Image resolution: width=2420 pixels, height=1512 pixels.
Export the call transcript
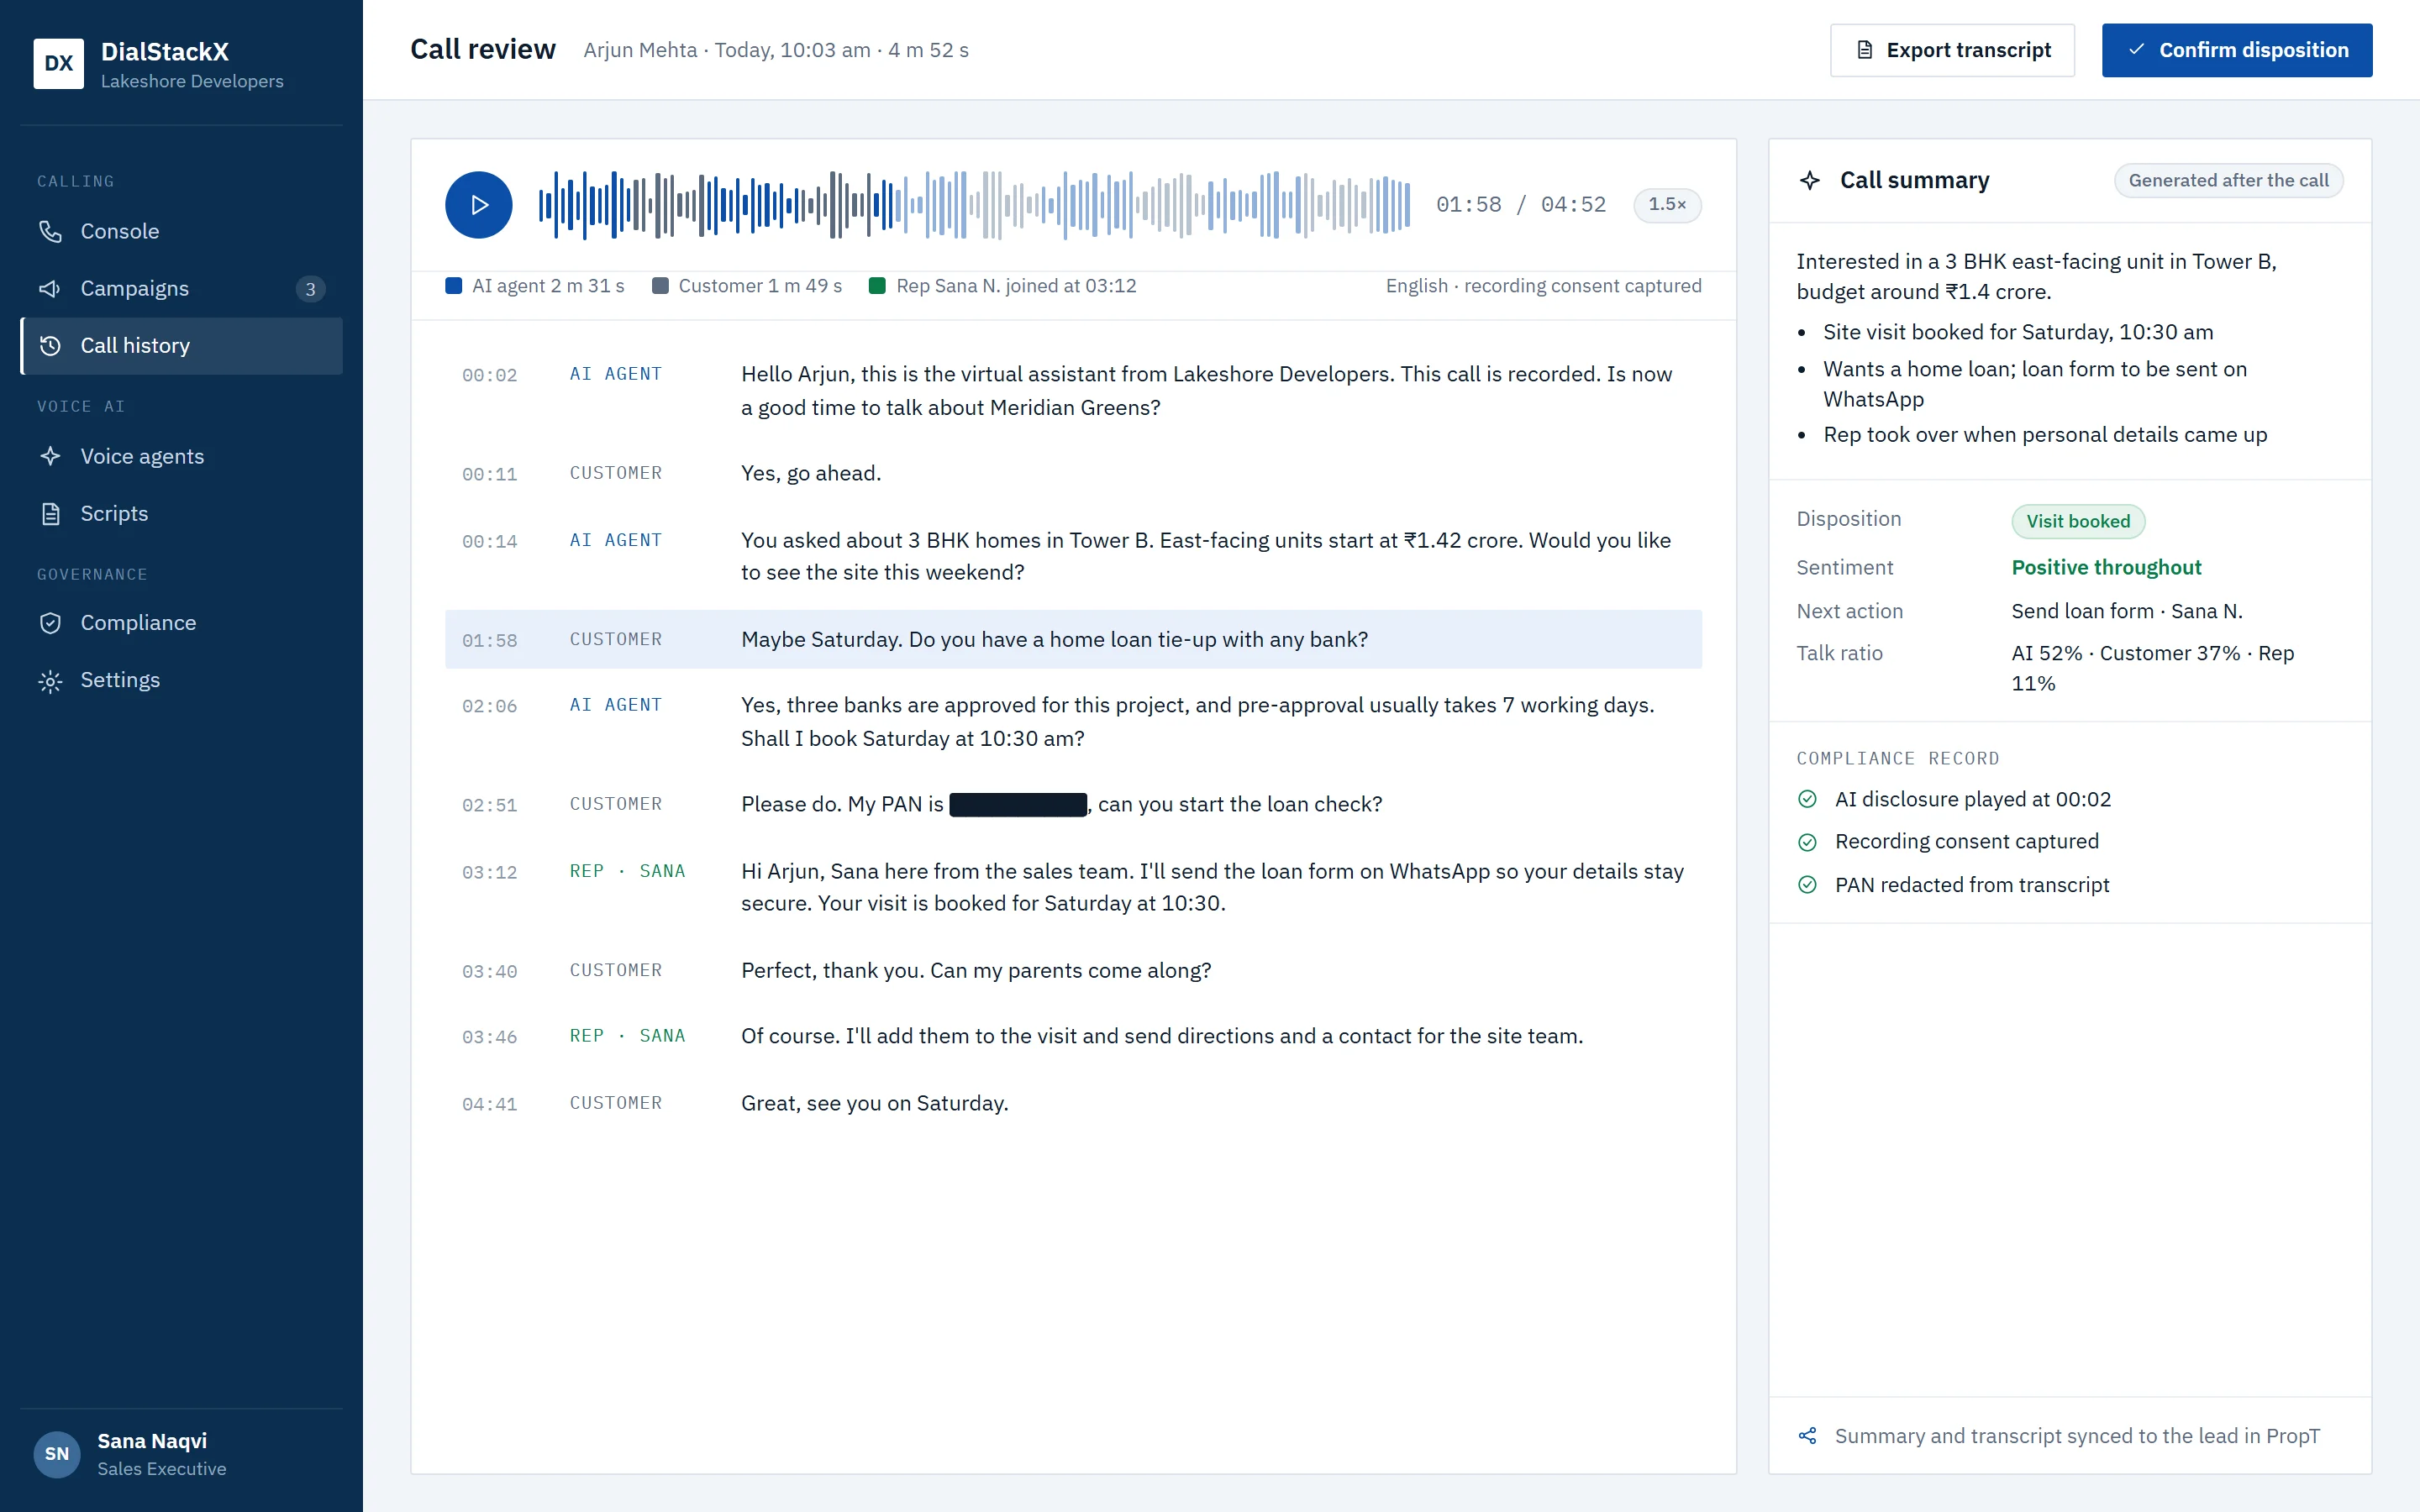click(x=1952, y=50)
